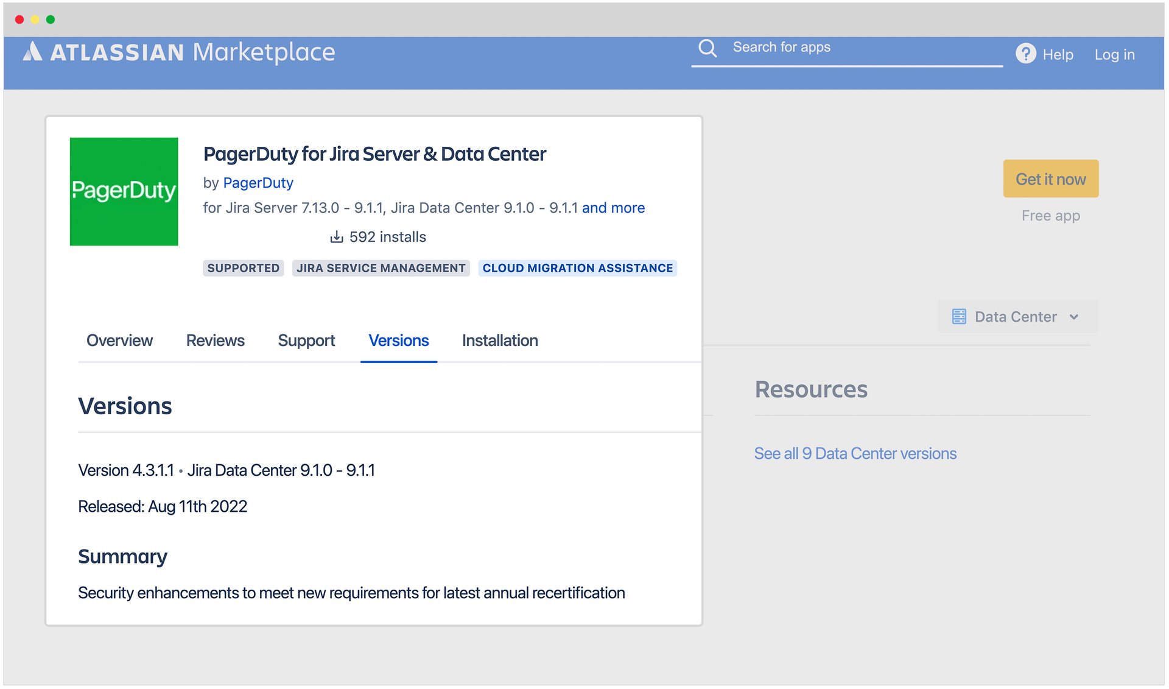
Task: Open the Overview tab
Action: [x=119, y=341]
